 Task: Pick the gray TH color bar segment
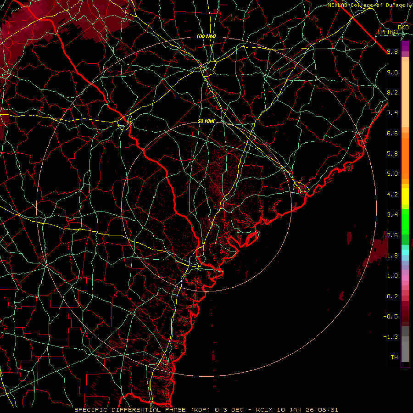click(405, 352)
